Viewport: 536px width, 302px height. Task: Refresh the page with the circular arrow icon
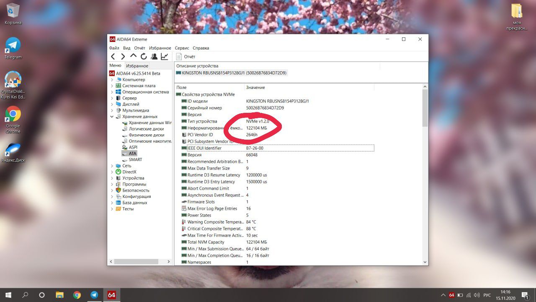coord(144,56)
